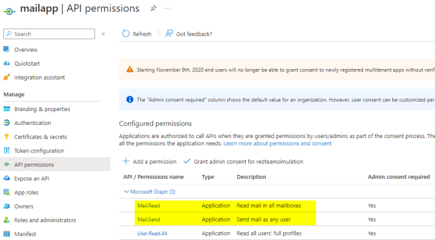Click the Configured permissions heading
Viewport: 435px width, 240px height.
155,124
